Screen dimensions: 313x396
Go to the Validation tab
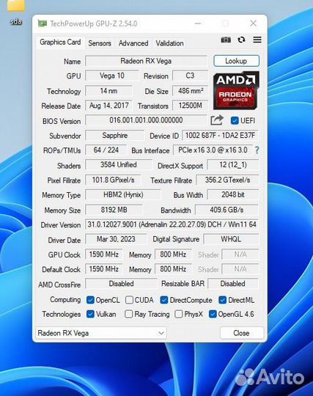click(x=169, y=43)
